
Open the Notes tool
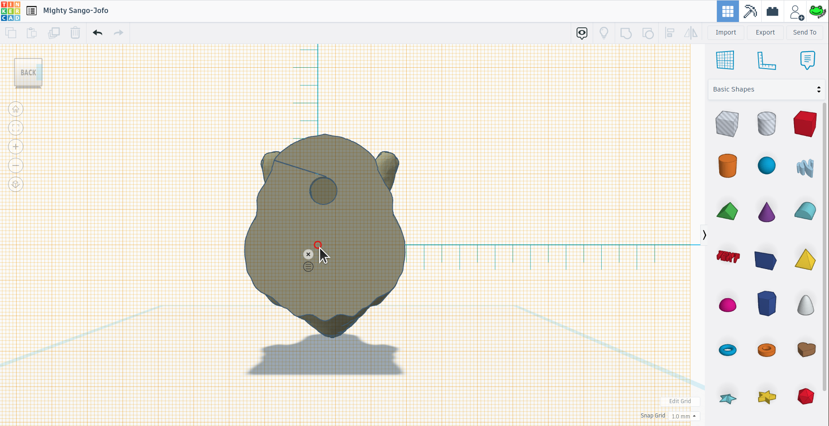(807, 61)
